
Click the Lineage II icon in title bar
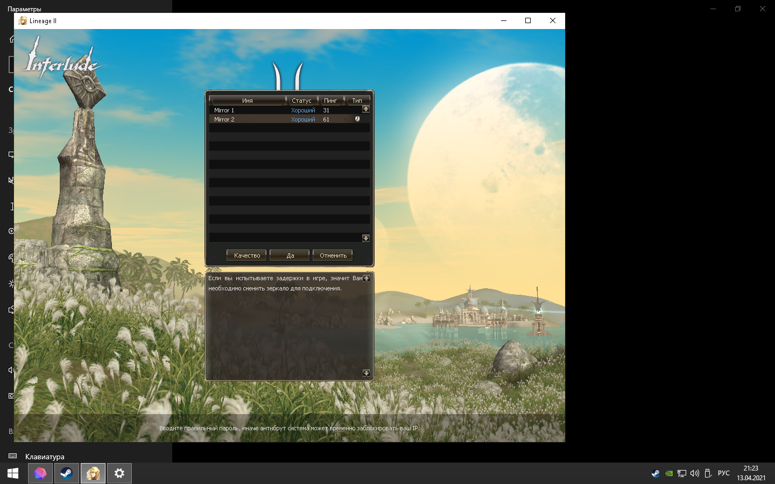pos(23,20)
